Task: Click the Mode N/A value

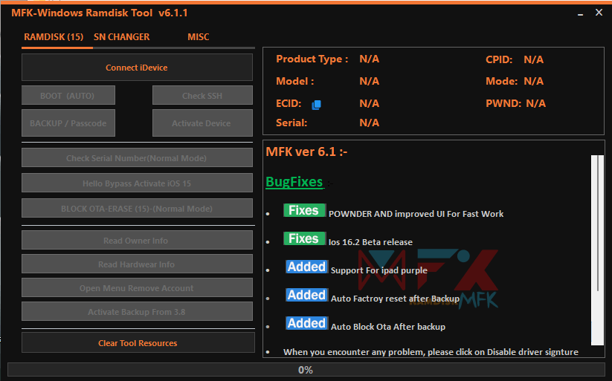Action: (533, 81)
